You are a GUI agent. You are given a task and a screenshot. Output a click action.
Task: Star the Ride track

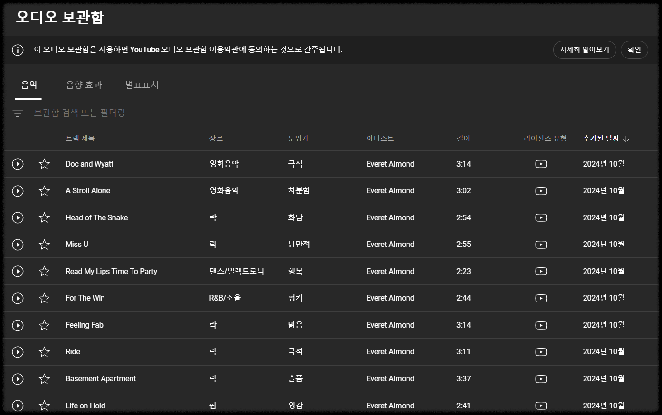coord(44,352)
